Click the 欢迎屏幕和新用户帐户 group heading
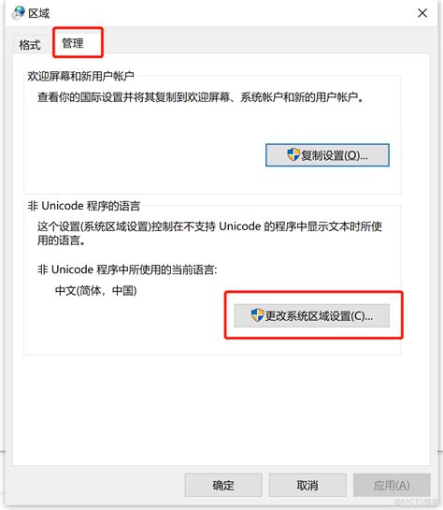 pyautogui.click(x=80, y=76)
